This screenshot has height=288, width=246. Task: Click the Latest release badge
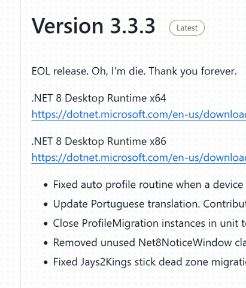click(x=187, y=28)
